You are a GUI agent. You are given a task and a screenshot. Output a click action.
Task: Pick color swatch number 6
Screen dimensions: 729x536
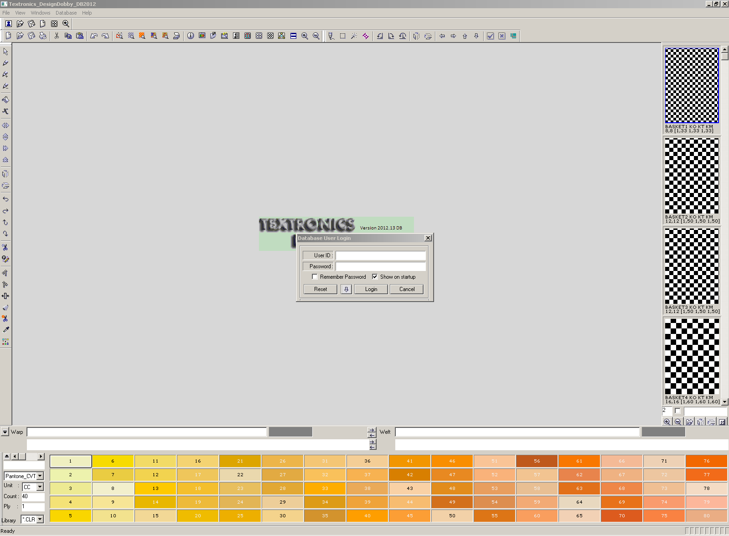point(113,461)
